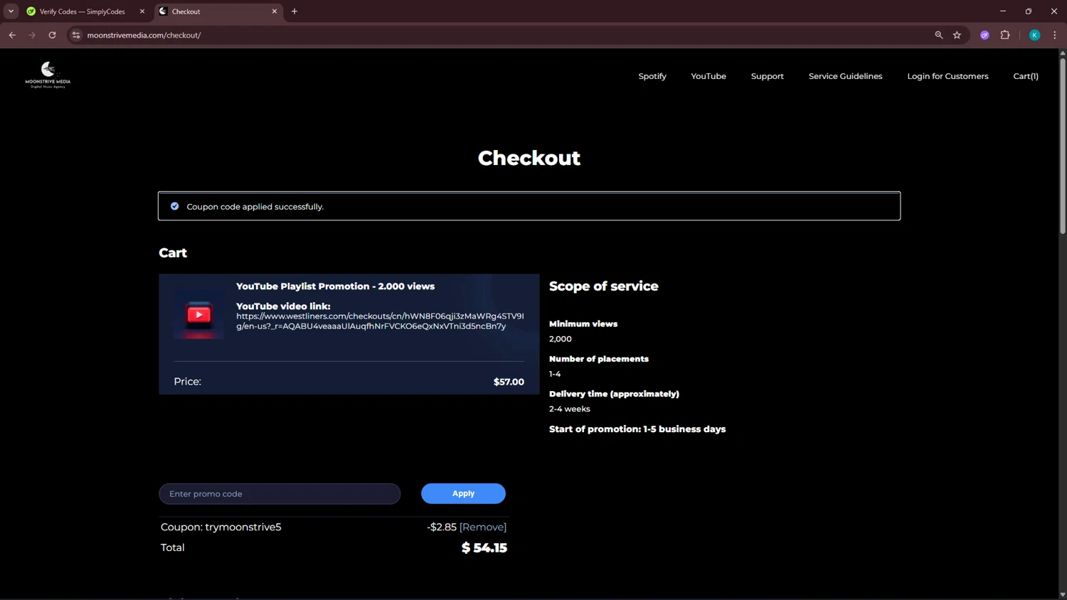Click the Enter promo code field
This screenshot has height=600, width=1067.
[280, 493]
